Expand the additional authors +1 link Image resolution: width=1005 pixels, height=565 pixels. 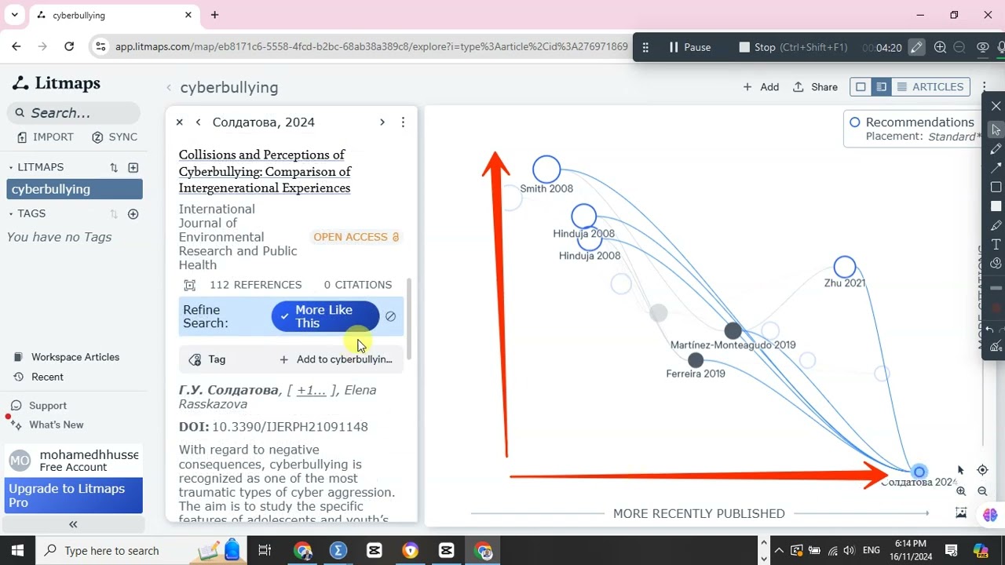(311, 390)
